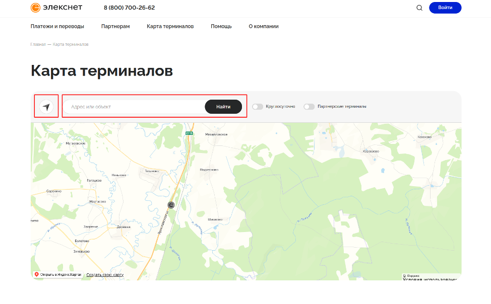Click the E115 road sign on map
491x304 pixels.
click(x=189, y=133)
